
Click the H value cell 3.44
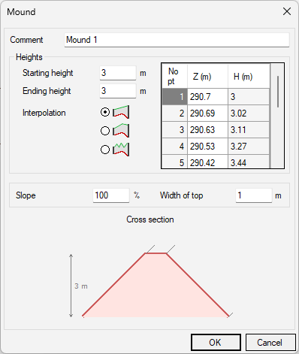249,162
